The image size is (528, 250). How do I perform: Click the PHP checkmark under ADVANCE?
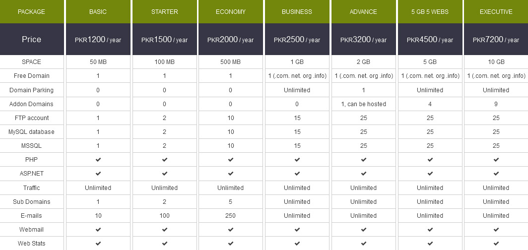pyautogui.click(x=363, y=160)
